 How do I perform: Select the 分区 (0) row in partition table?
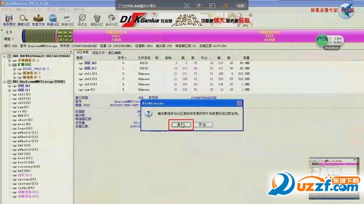pyautogui.click(x=163, y=63)
